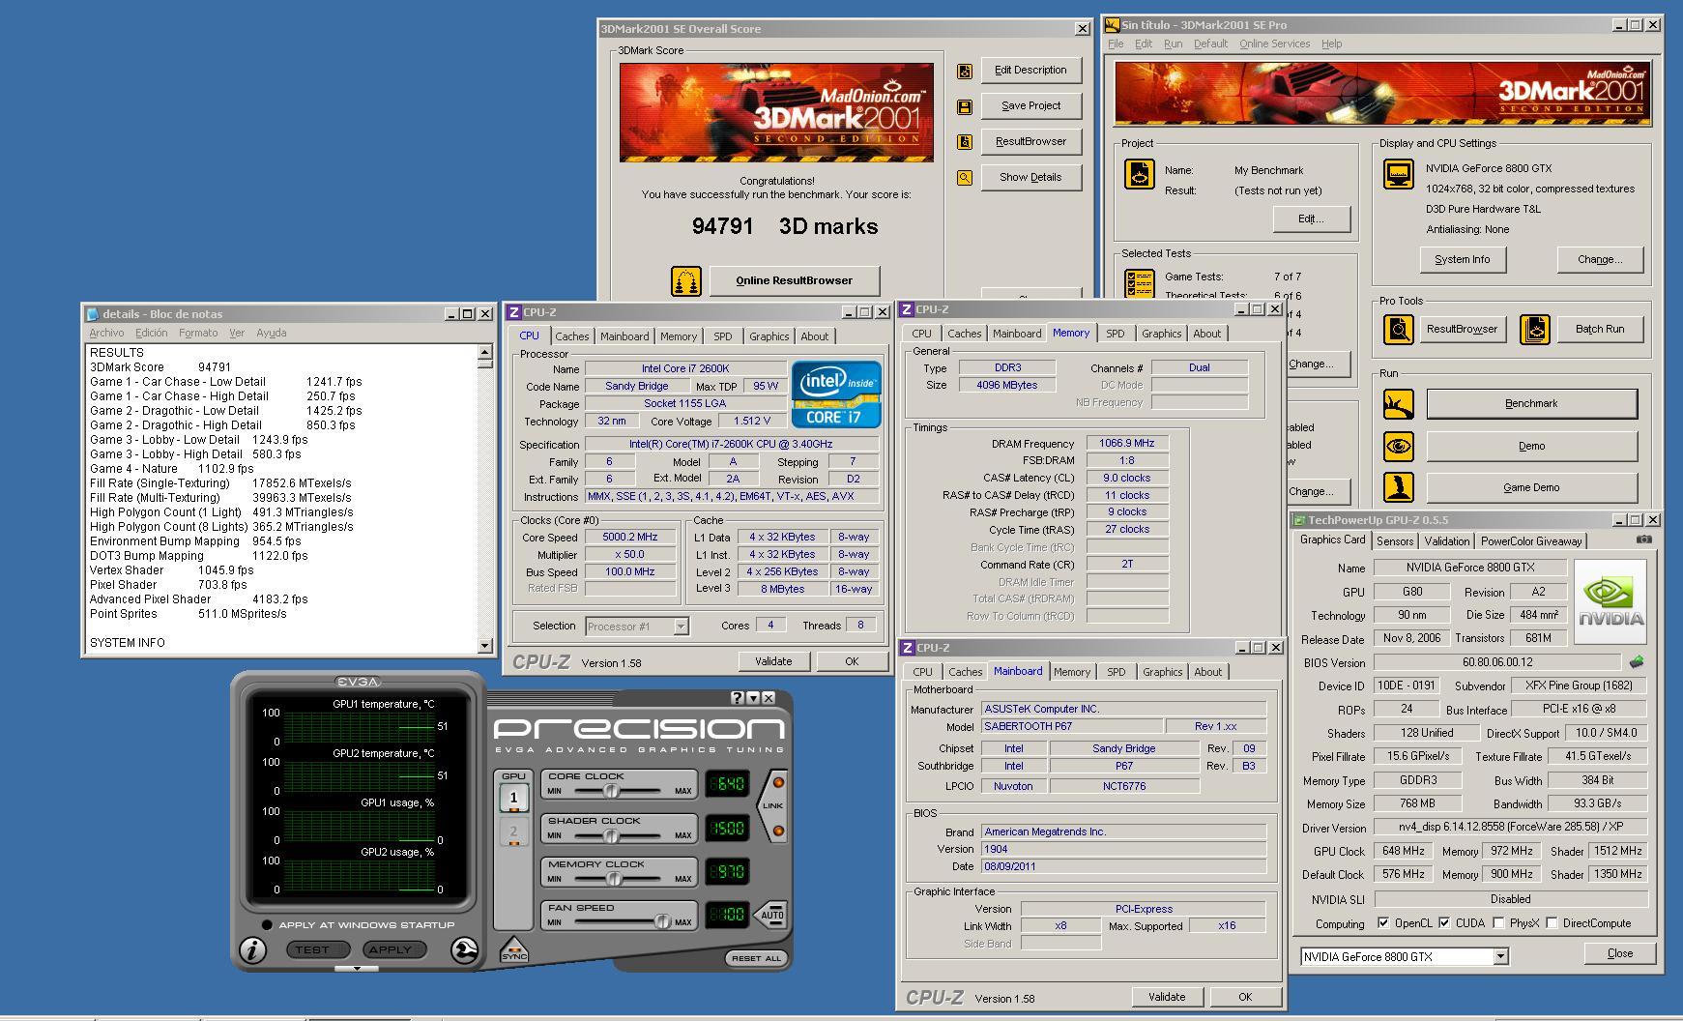Click the Display settings Change button
1683x1021 pixels.
[x=1600, y=260]
